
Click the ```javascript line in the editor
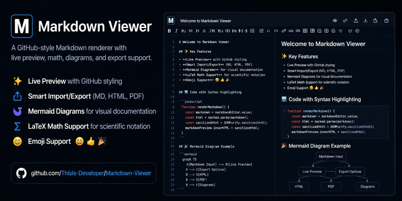click(x=190, y=102)
